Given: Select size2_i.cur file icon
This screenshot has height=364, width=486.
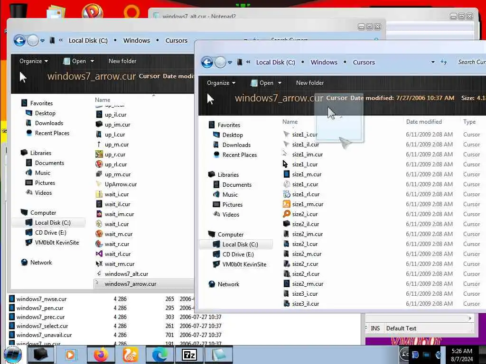Looking at the screenshot, I should [x=287, y=214].
